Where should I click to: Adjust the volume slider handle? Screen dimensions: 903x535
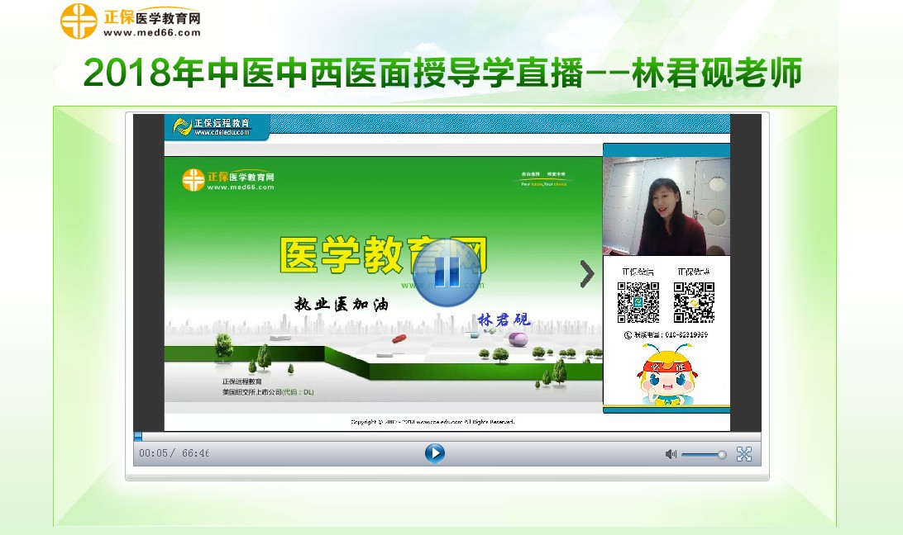coord(722,454)
